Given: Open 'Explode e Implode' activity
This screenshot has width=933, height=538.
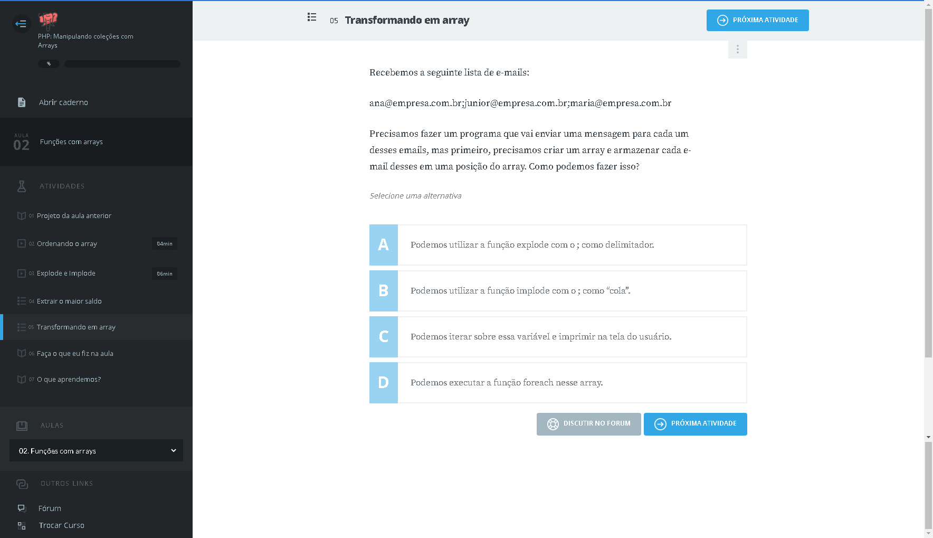Looking at the screenshot, I should (x=66, y=273).
